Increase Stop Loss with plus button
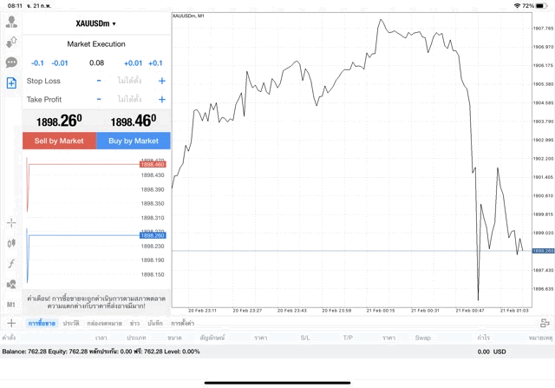Viewport: 555px width, 388px height. coord(162,81)
